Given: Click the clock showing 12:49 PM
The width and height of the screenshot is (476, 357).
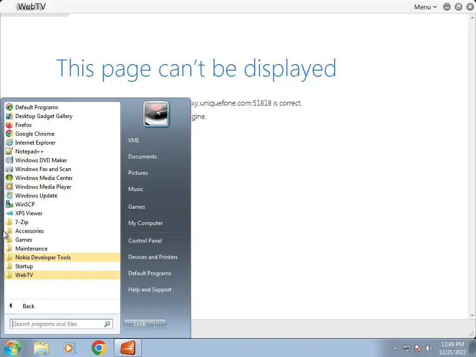Looking at the screenshot, I should point(452,344).
